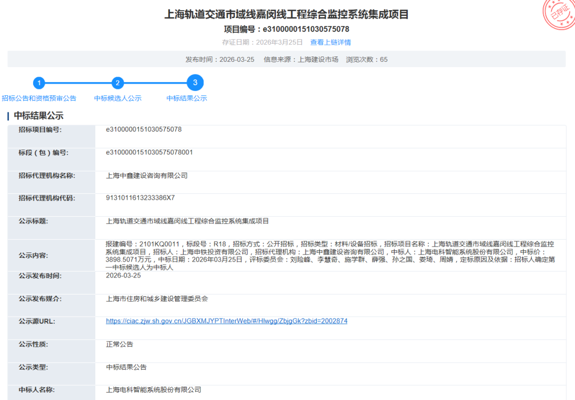Click the red 已存证 stamp icon

tap(559, 14)
